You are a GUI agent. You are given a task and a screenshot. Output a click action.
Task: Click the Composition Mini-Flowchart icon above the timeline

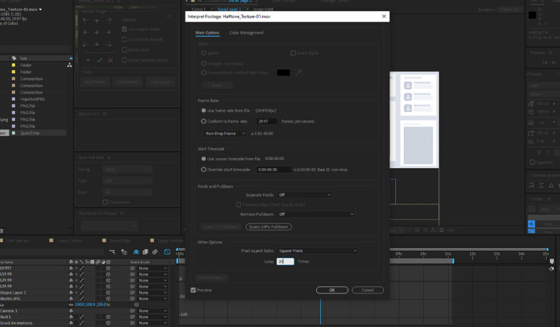(x=112, y=251)
